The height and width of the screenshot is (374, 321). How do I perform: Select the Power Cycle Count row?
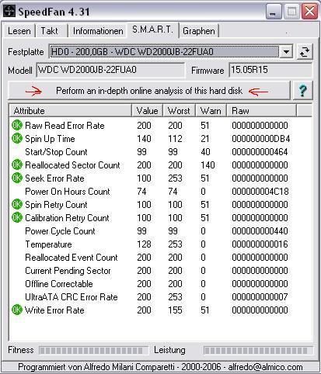click(160, 231)
